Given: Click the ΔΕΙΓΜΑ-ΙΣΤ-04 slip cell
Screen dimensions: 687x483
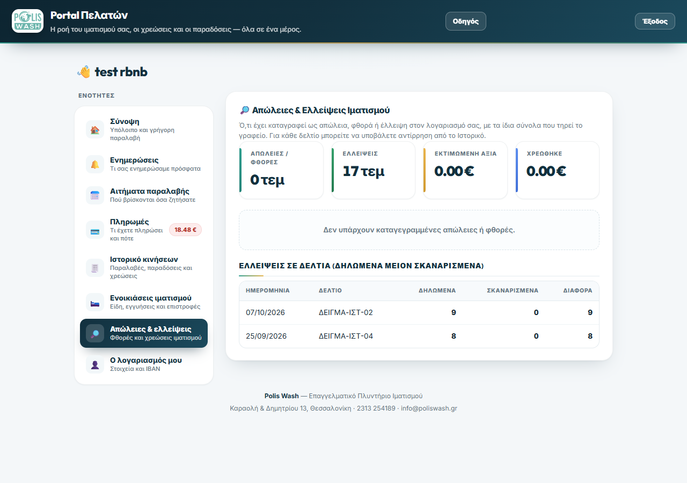Looking at the screenshot, I should (x=346, y=336).
